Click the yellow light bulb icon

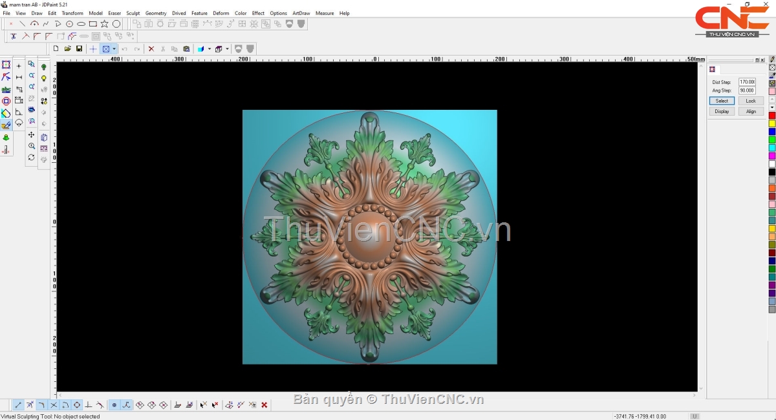[x=44, y=78]
